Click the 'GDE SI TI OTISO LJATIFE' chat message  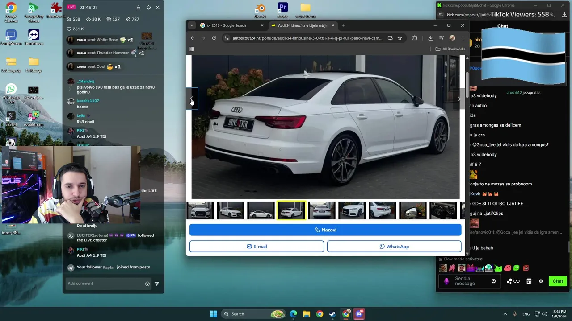(497, 204)
